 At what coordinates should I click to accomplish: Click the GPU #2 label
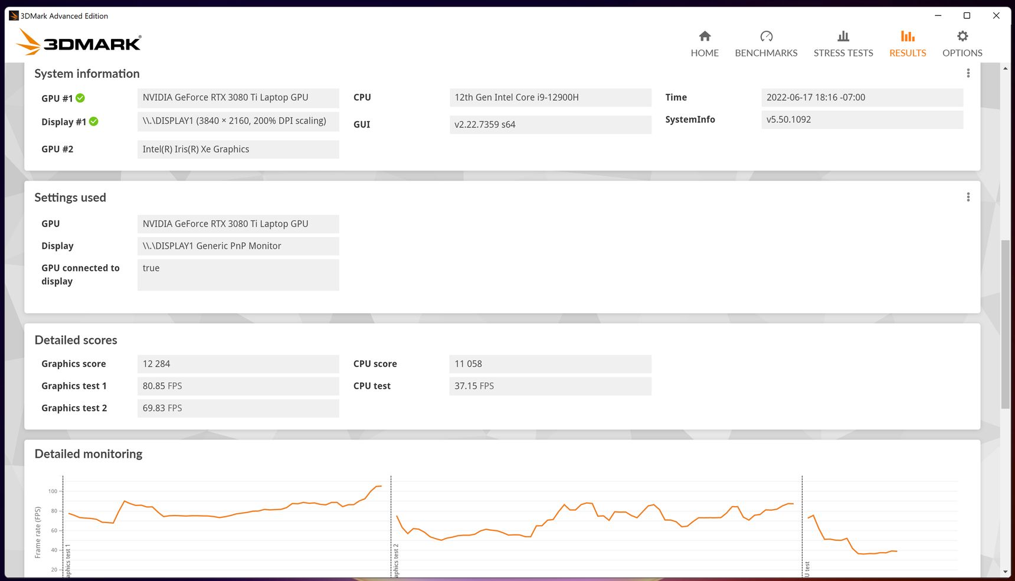pyautogui.click(x=57, y=149)
